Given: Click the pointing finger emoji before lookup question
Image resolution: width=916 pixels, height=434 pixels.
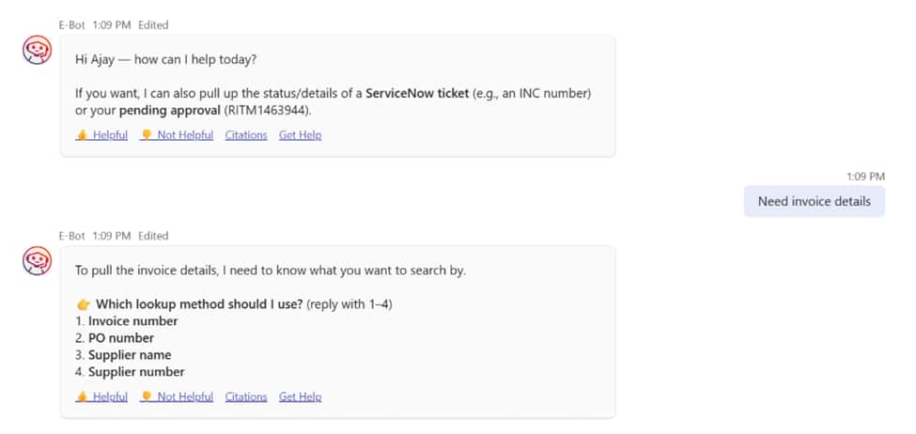Looking at the screenshot, I should click(83, 304).
